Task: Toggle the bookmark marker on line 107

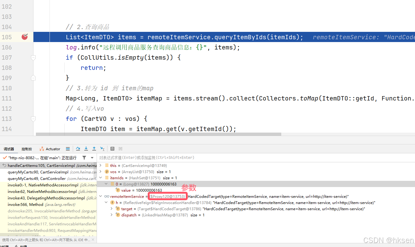Action: pyautogui.click(x=33, y=57)
